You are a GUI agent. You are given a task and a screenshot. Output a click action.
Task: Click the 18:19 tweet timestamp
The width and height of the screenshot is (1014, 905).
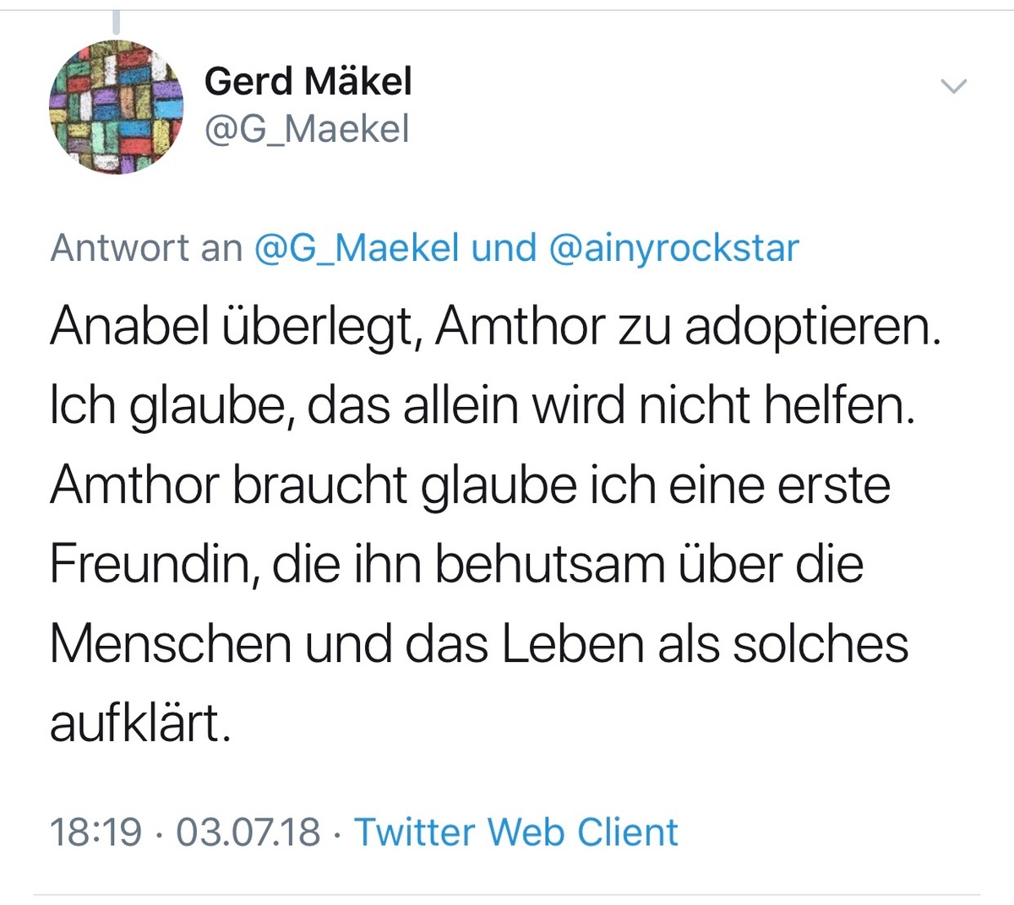95,832
